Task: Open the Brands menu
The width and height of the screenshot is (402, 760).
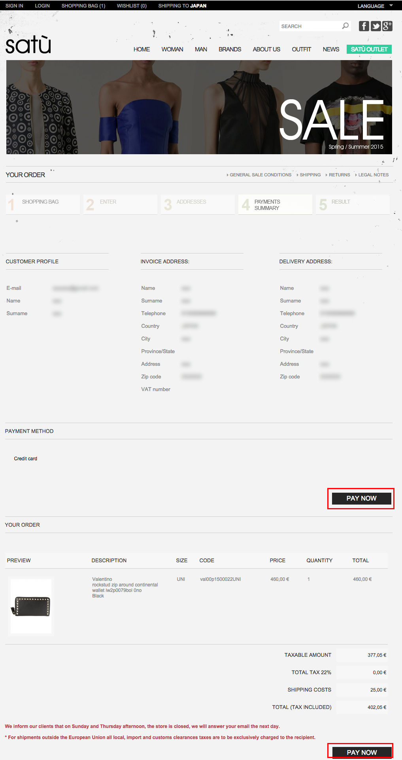Action: pos(230,49)
